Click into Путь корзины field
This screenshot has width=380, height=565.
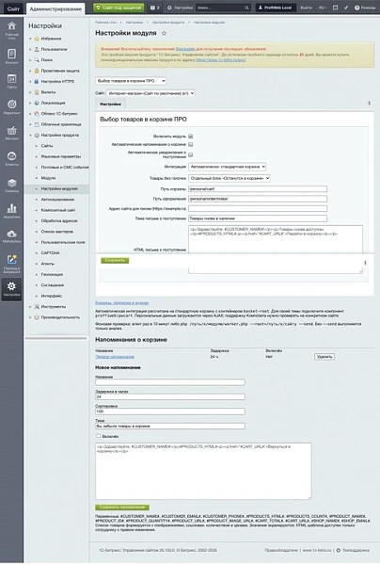(x=258, y=189)
